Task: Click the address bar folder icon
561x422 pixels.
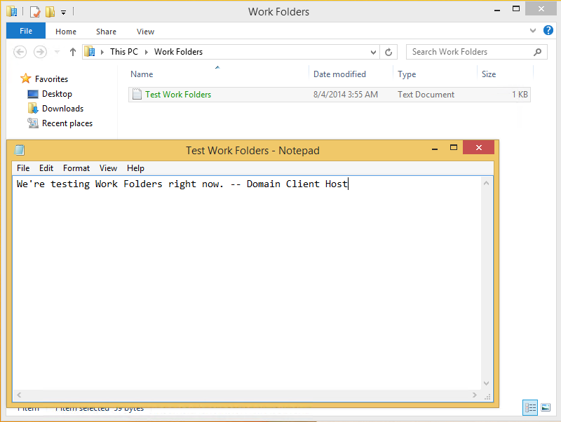Action: point(90,52)
